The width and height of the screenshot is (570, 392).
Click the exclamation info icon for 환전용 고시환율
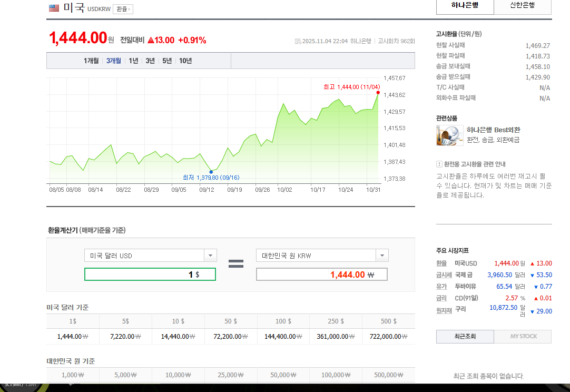[439, 164]
